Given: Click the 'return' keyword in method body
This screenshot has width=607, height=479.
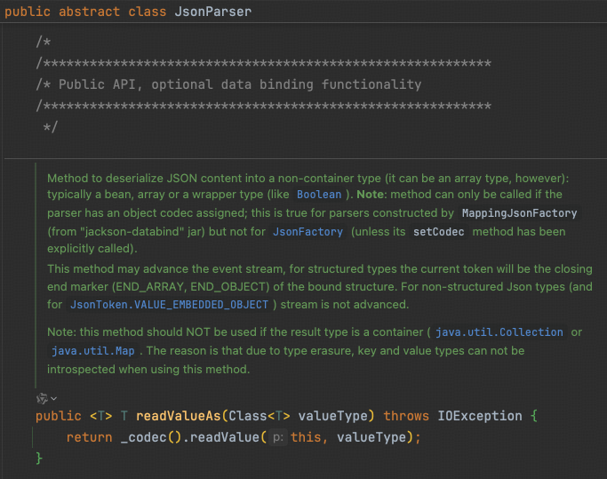Looking at the screenshot, I should pyautogui.click(x=89, y=437).
